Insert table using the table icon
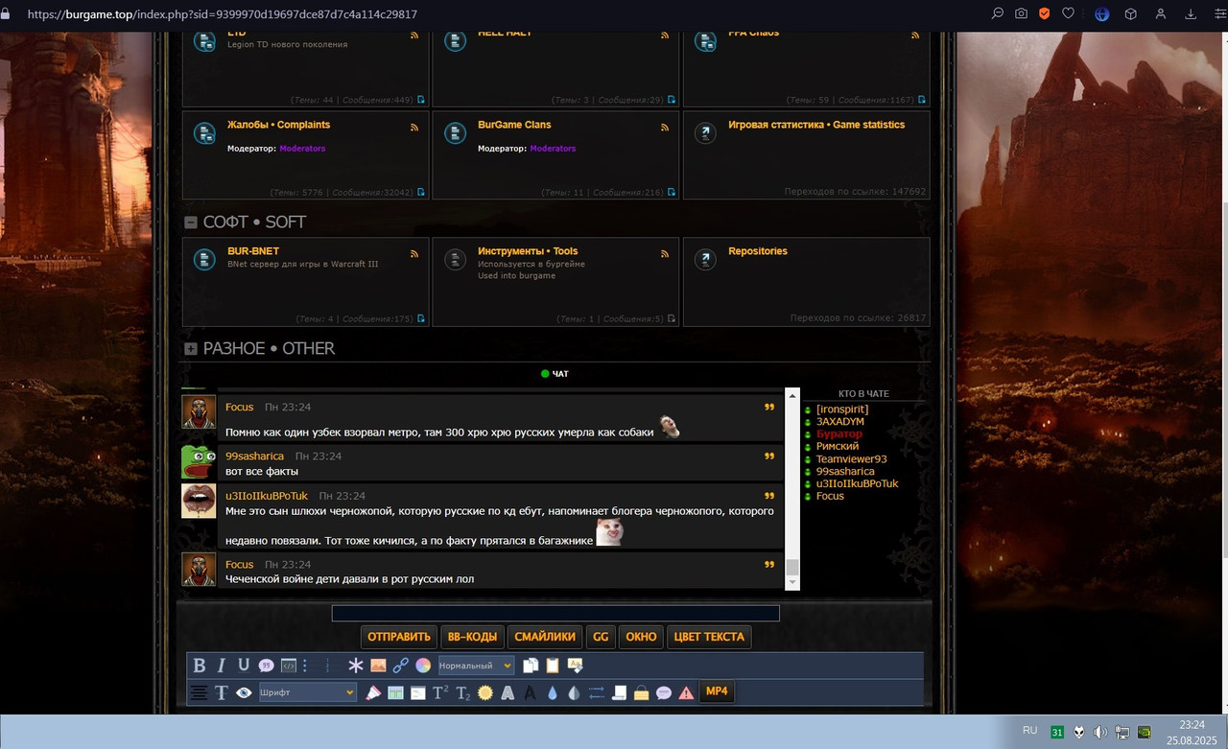The width and height of the screenshot is (1228, 749). 395,692
